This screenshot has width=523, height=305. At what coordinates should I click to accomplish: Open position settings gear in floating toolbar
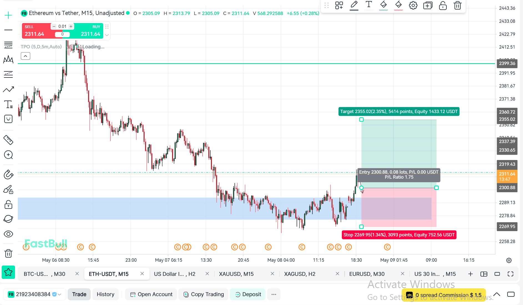(413, 5)
